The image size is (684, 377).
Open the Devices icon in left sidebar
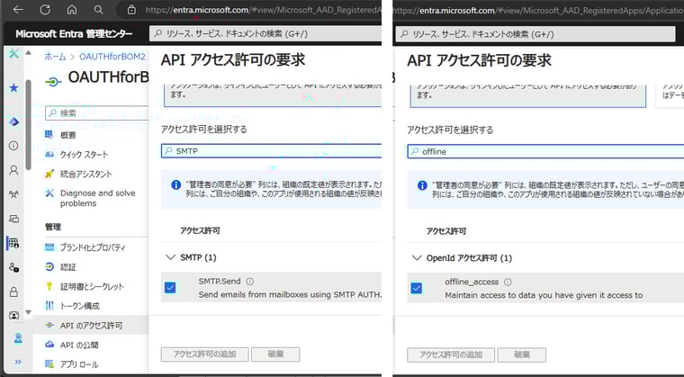point(14,219)
